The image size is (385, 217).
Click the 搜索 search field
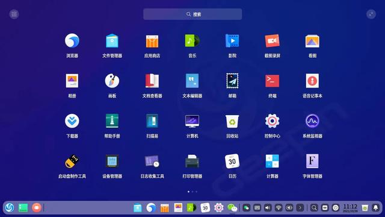(192, 14)
